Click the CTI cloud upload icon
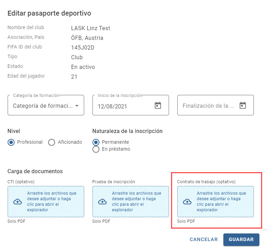The image size is (267, 248). coord(18,202)
